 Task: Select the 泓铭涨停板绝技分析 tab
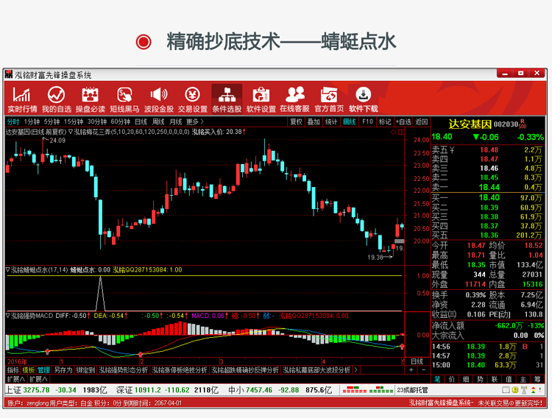(x=179, y=370)
